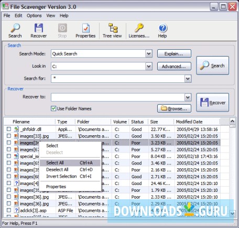Open the Options menu
This screenshot has height=228, width=239.
coord(34,16)
